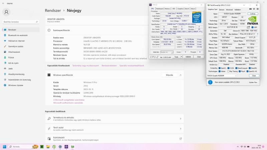Click the Rendszer breadcrumb heading
This screenshot has width=267, height=150.
[x=53, y=10]
